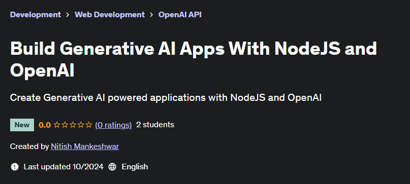The image size is (410, 184).
Task: Open the Development breadcrumb link
Action: click(x=35, y=15)
